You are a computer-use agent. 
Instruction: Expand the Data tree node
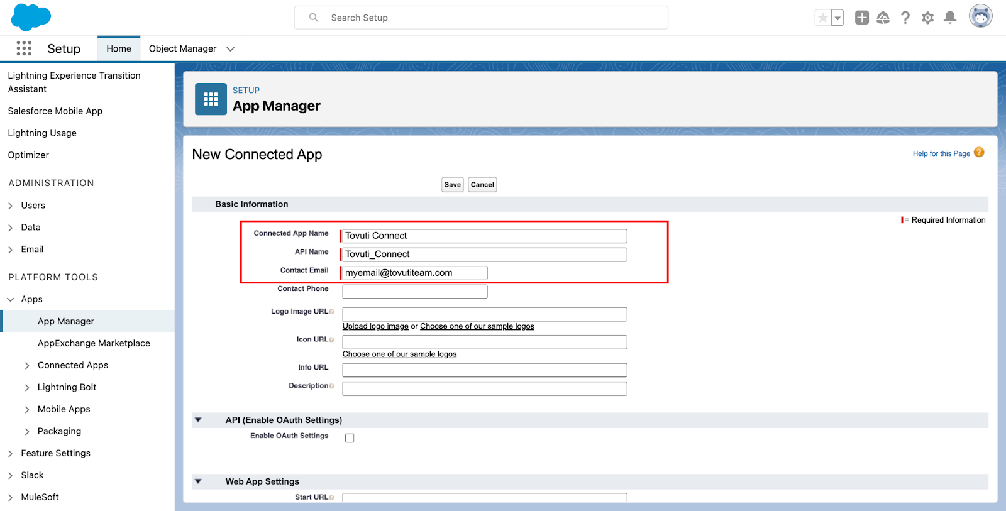tap(10, 228)
